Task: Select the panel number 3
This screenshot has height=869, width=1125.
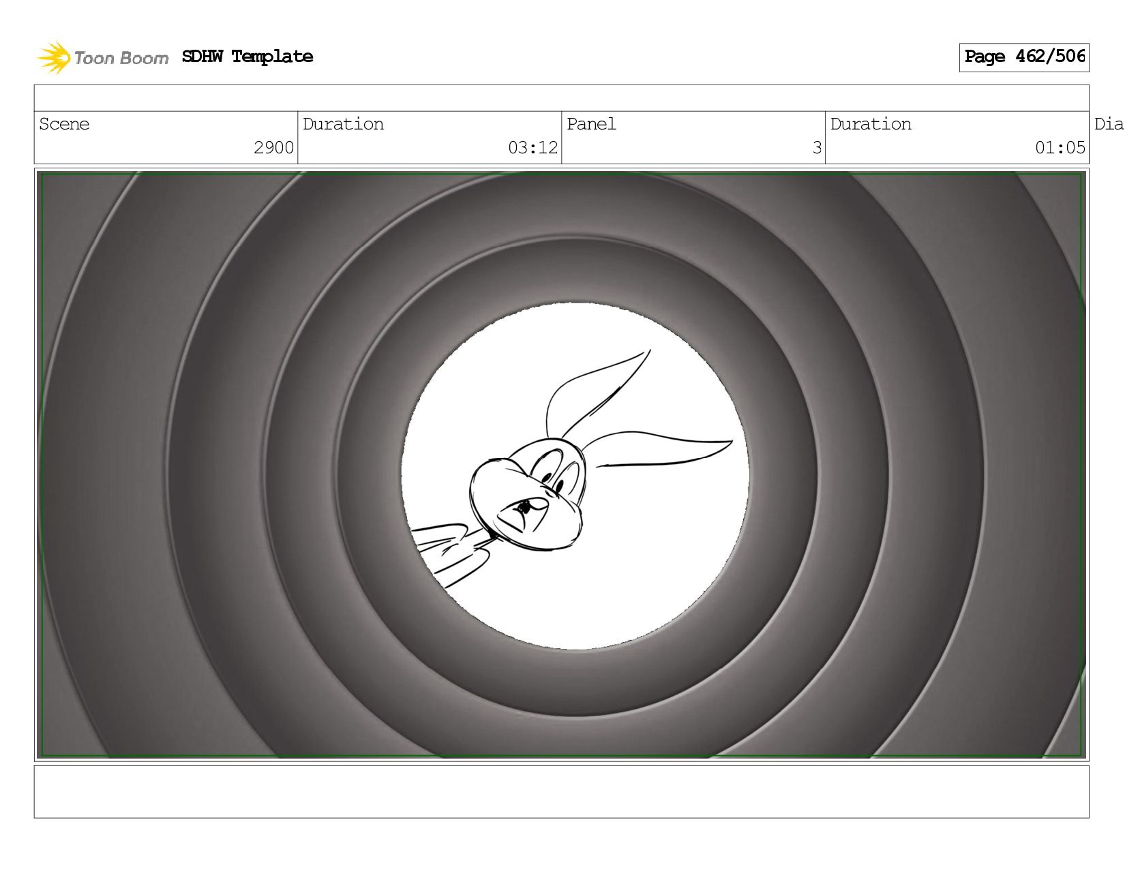Action: click(817, 148)
